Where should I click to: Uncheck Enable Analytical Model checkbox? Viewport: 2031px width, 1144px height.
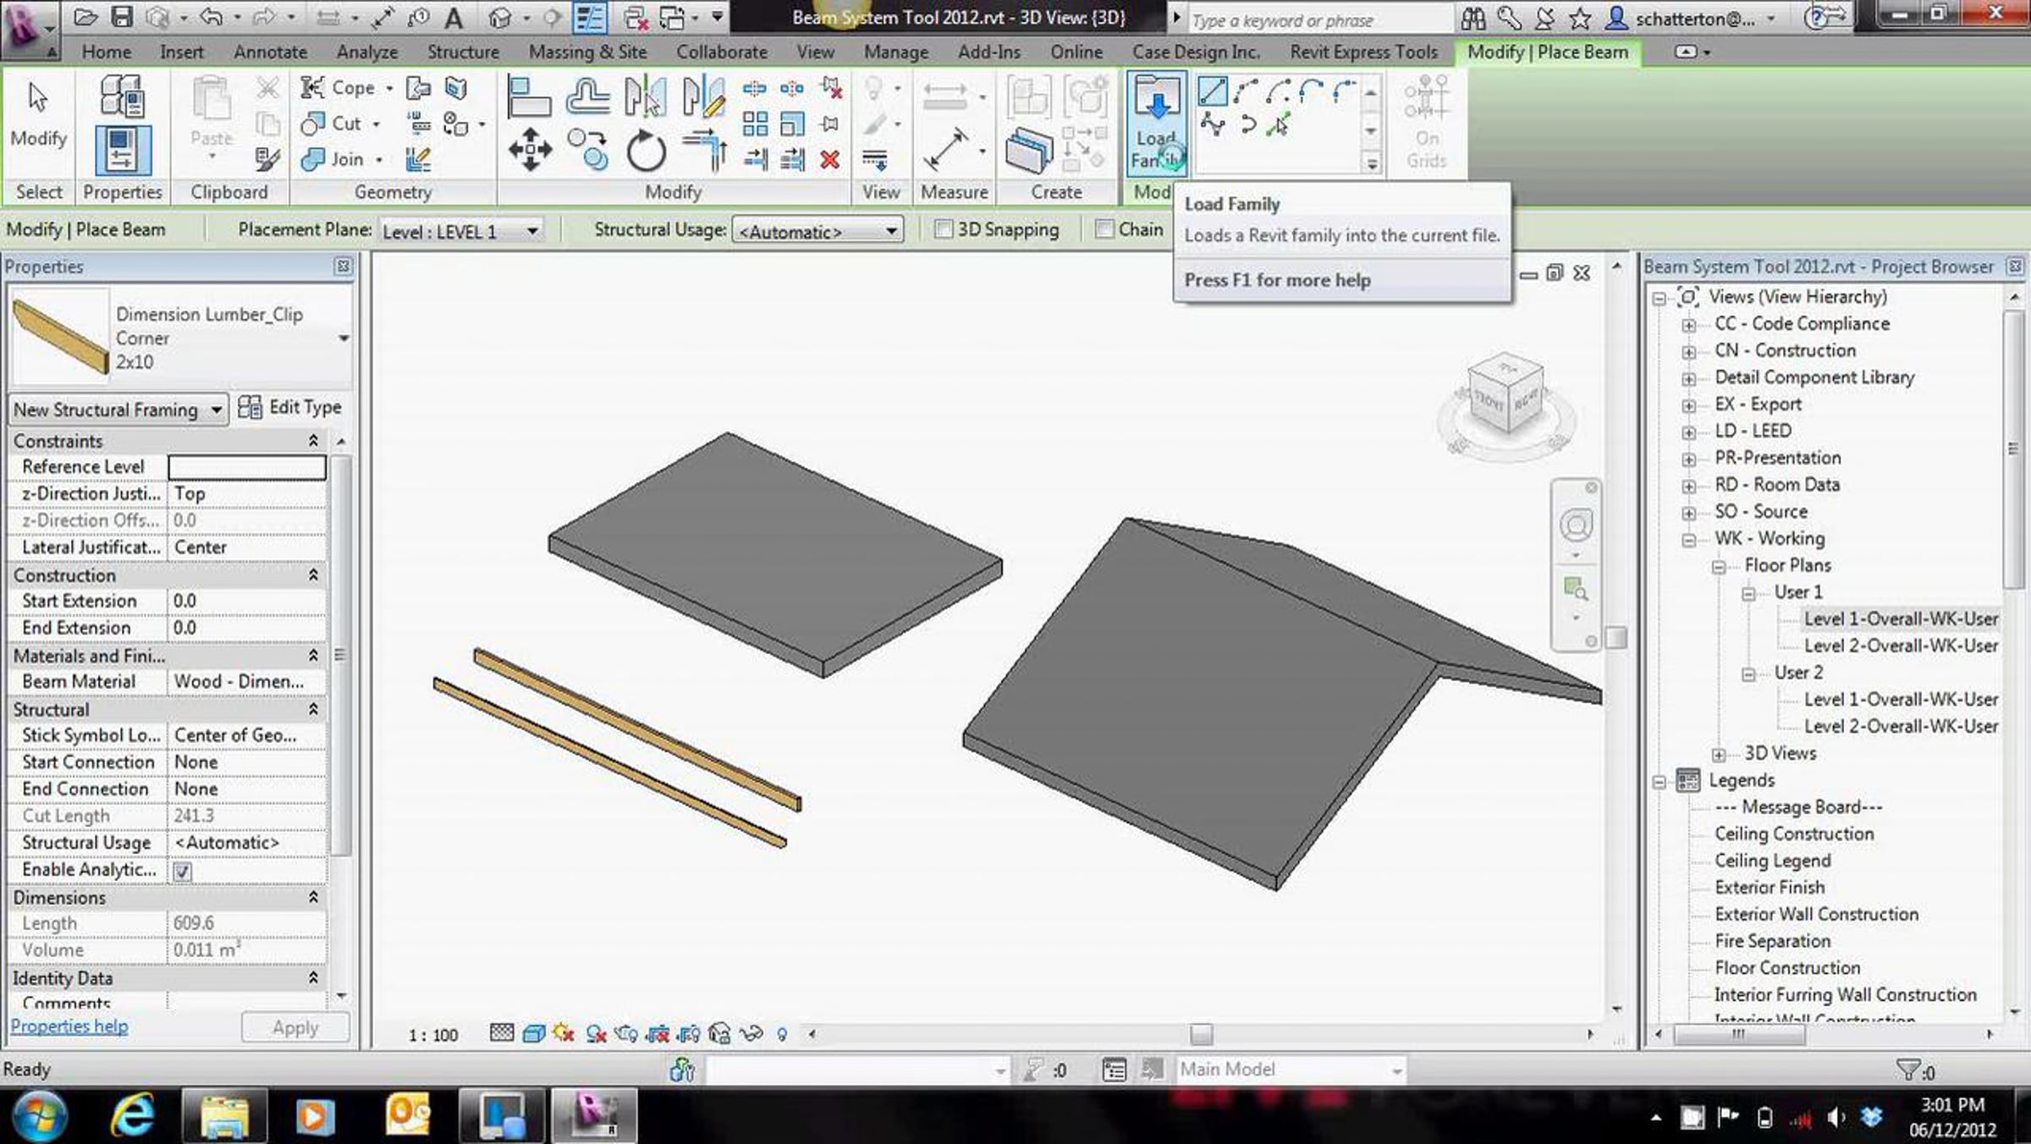coord(183,871)
